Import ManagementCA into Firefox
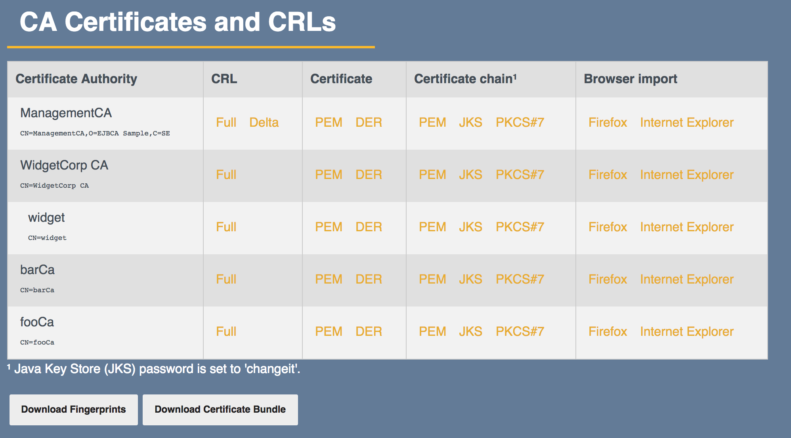The width and height of the screenshot is (791, 438). point(608,122)
